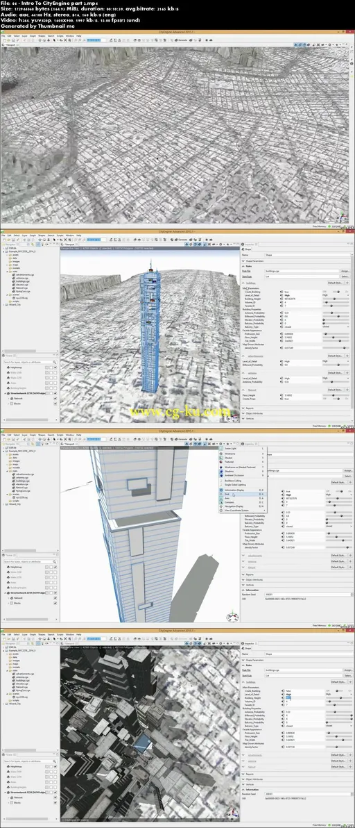Click Rule File field in full-skyscraper frame
Viewport: 355px width, 828px height.
[x=302, y=271]
